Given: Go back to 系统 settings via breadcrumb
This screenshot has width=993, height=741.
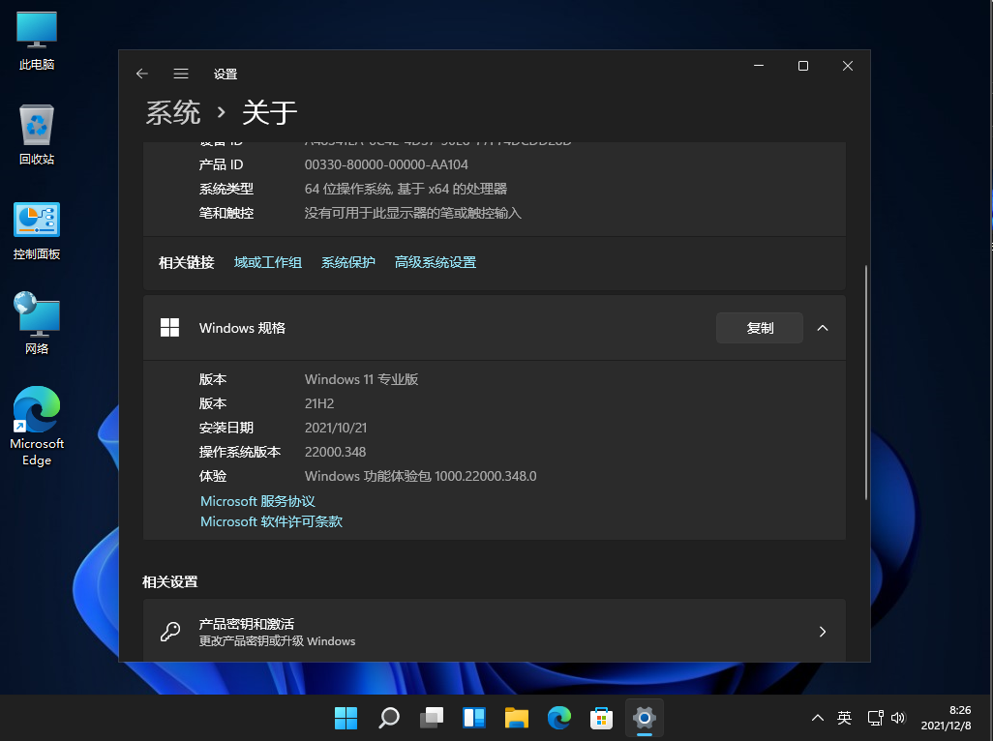Looking at the screenshot, I should coord(173,113).
